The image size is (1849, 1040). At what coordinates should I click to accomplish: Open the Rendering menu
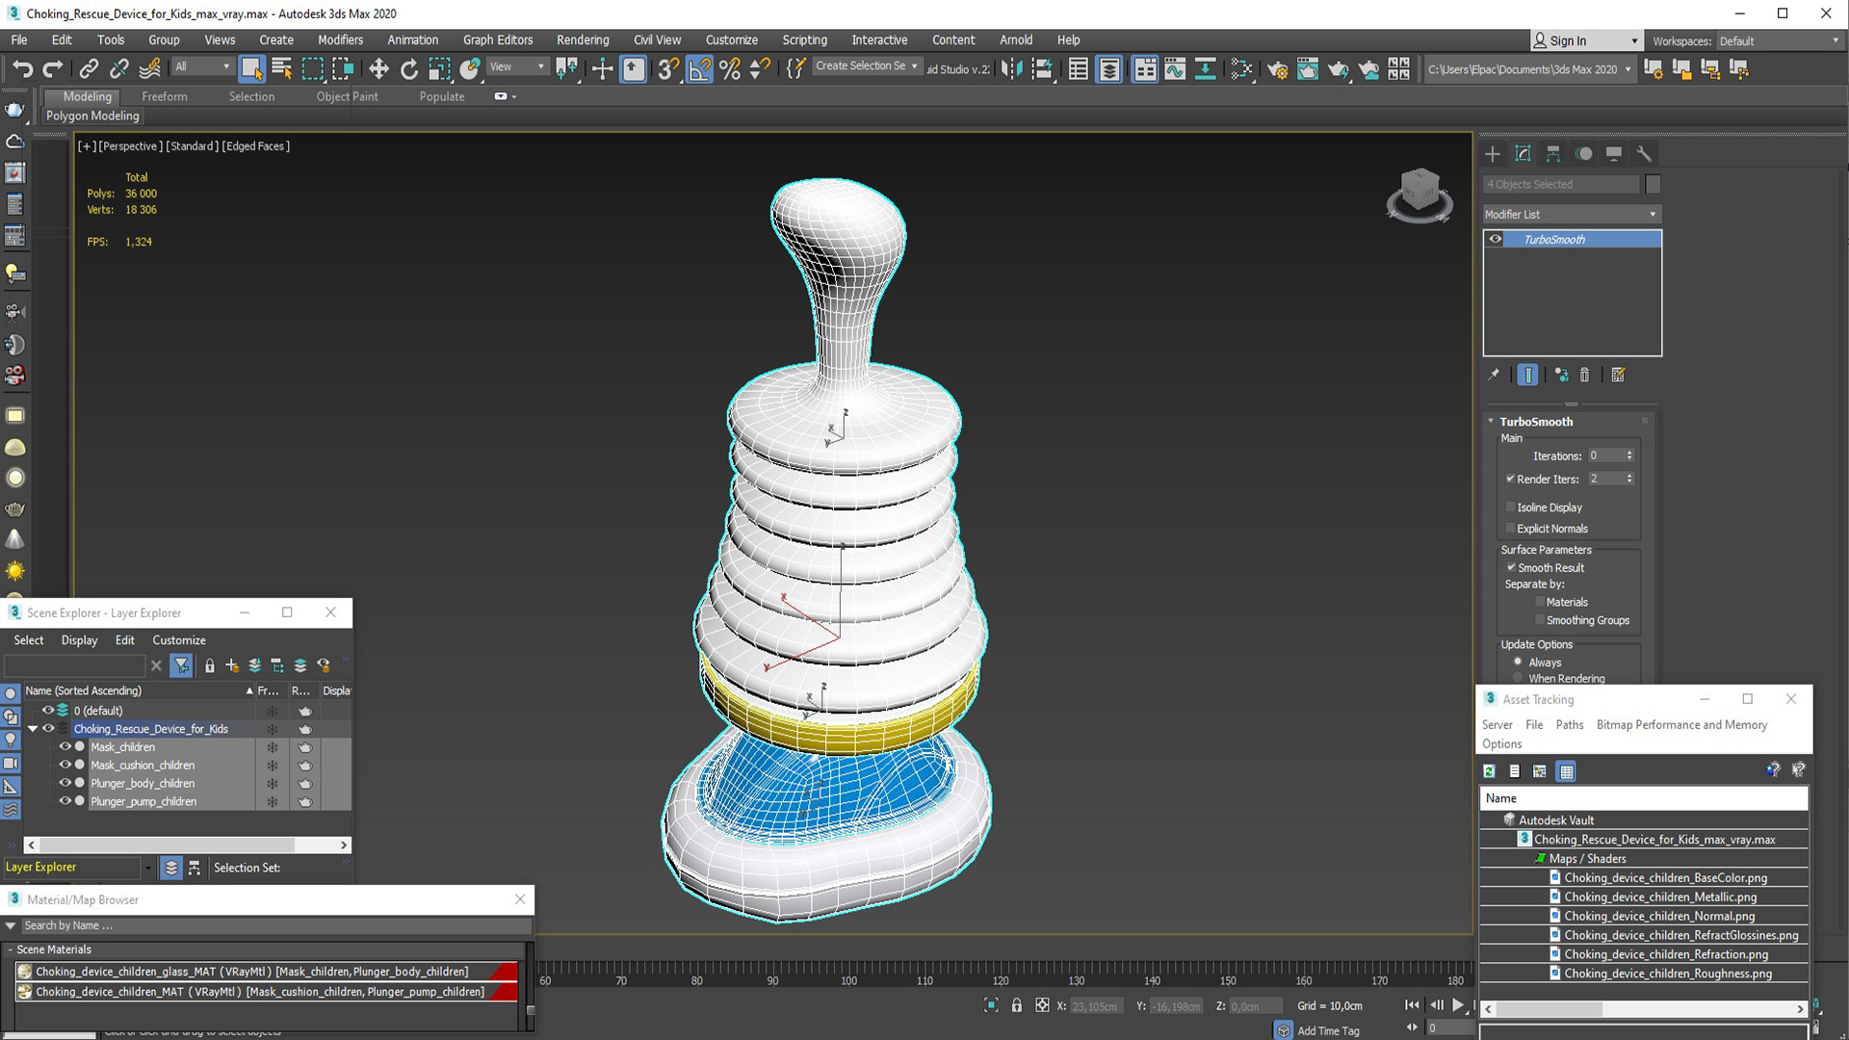(583, 40)
